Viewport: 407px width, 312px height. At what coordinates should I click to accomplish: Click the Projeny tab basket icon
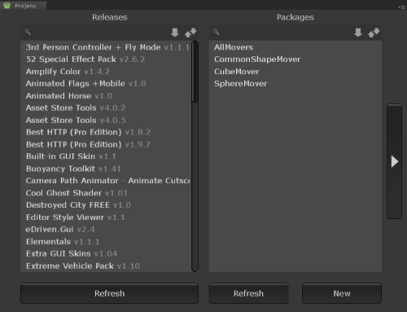click(7, 5)
